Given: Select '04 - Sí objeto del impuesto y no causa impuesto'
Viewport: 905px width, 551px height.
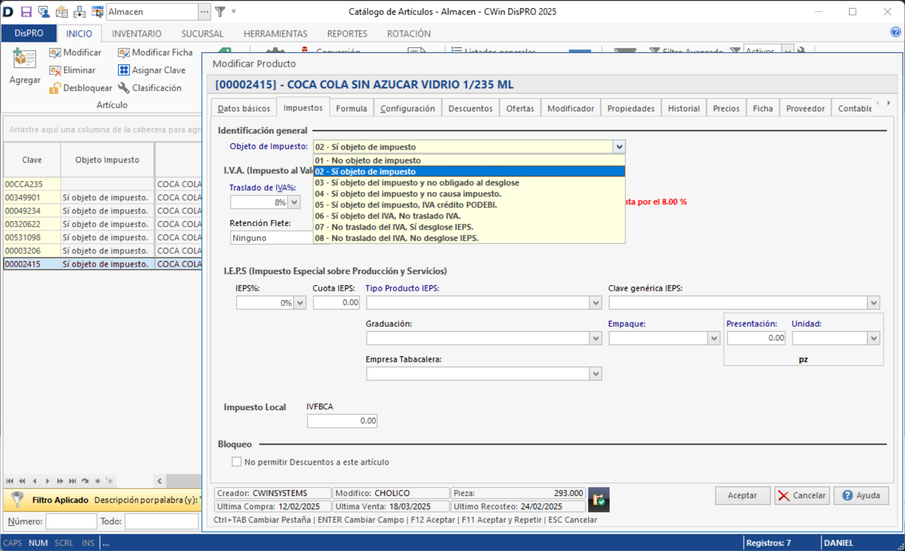Looking at the screenshot, I should [x=469, y=194].
